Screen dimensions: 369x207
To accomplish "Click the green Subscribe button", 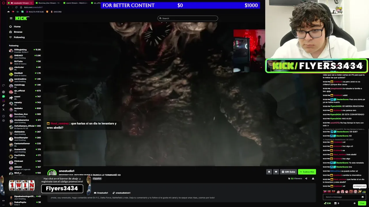I will click(x=307, y=172).
